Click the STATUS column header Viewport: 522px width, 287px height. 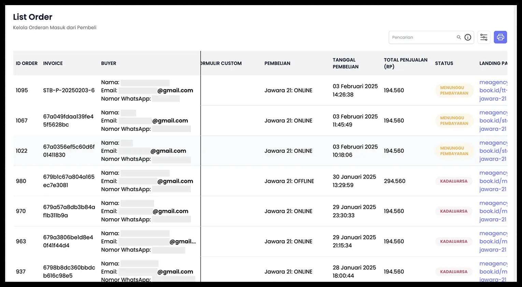444,63
